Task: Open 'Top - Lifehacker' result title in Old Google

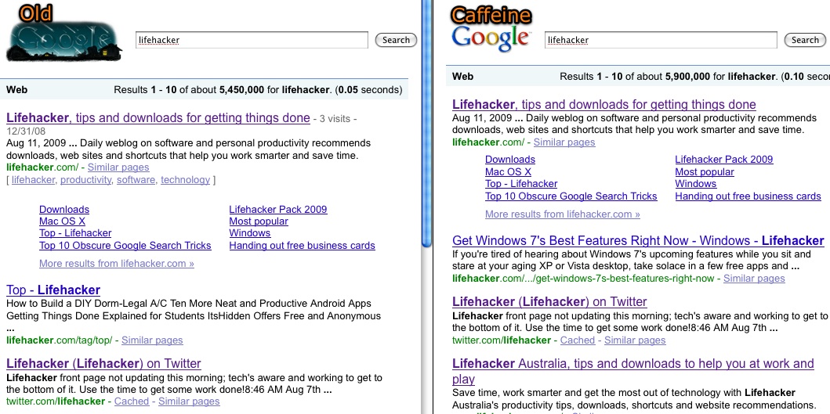Action: coord(53,290)
